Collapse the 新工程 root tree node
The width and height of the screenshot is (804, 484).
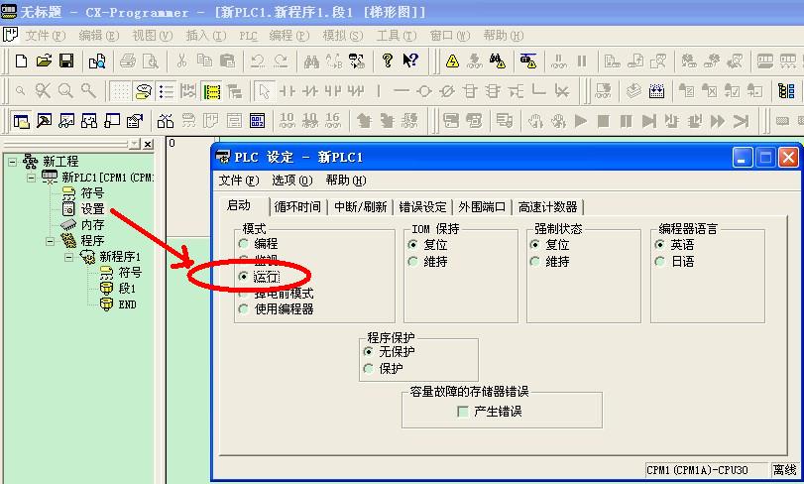(x=11, y=162)
